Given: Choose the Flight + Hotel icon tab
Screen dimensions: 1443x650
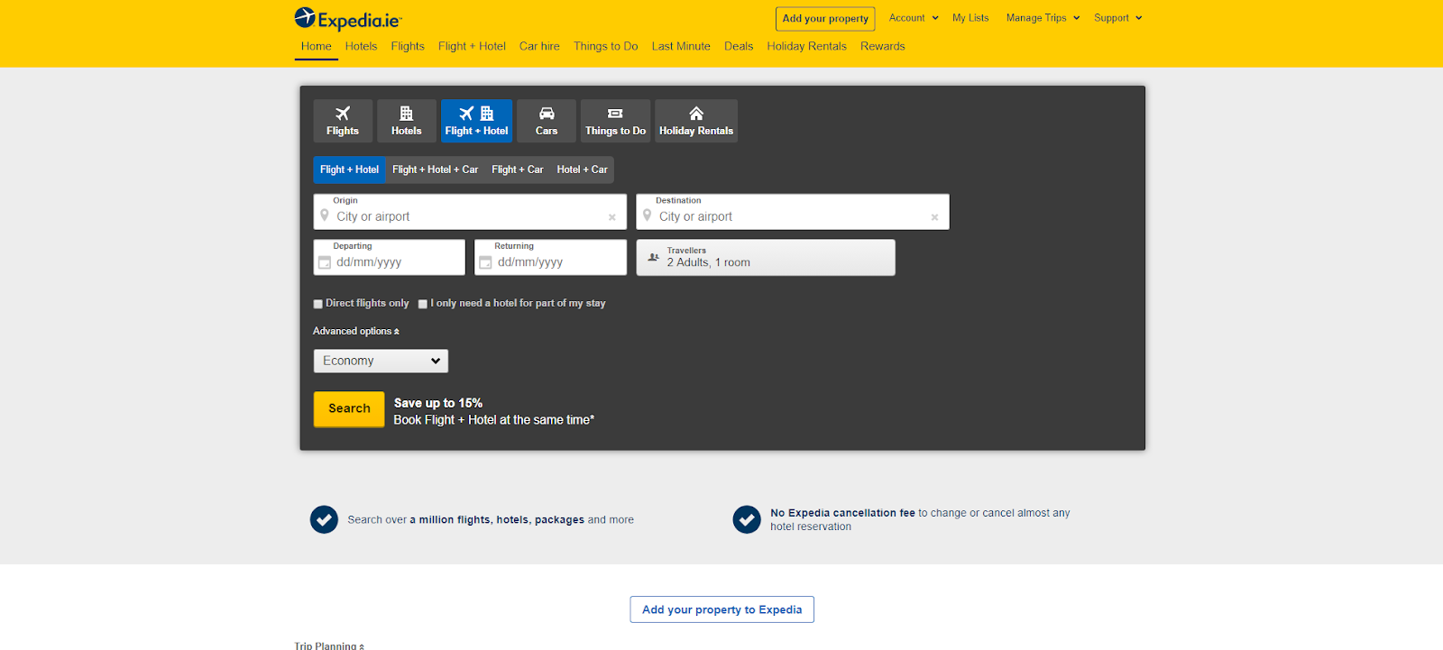Looking at the screenshot, I should coord(476,121).
